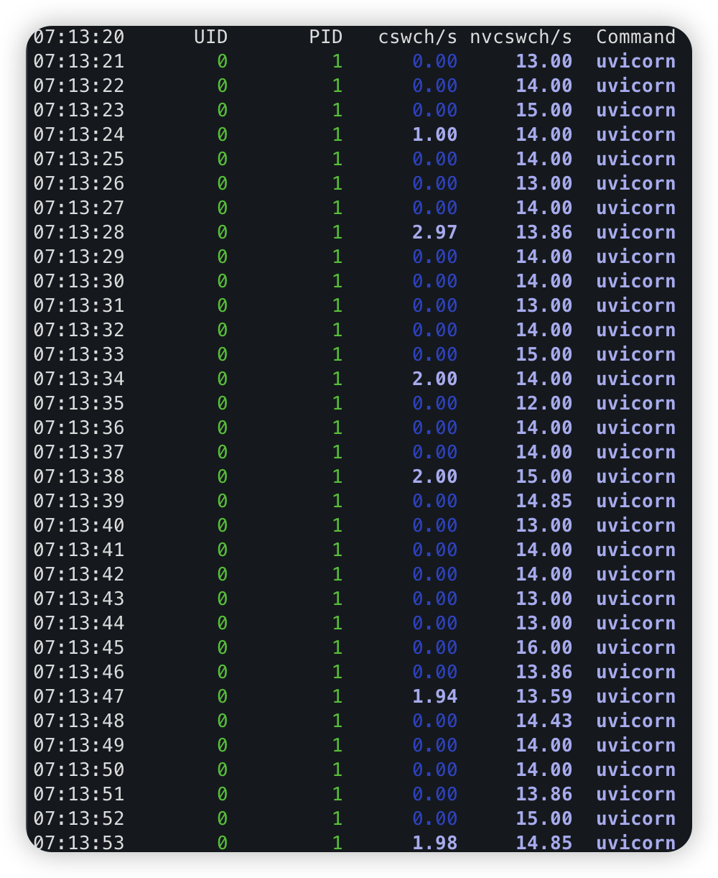This screenshot has height=878, width=718.
Task: Click the Command column header
Action: [x=635, y=37]
